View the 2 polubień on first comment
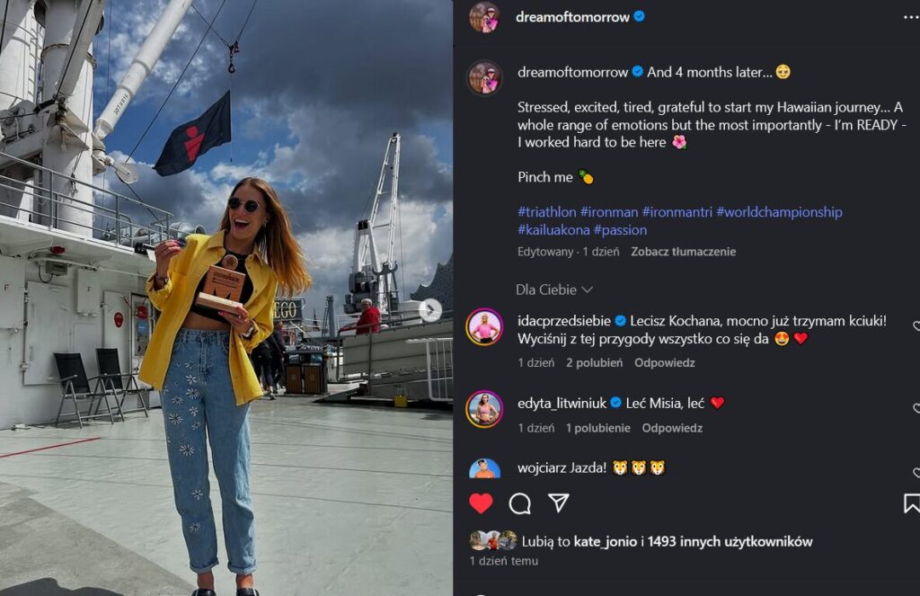The height and width of the screenshot is (596, 920). click(x=594, y=363)
